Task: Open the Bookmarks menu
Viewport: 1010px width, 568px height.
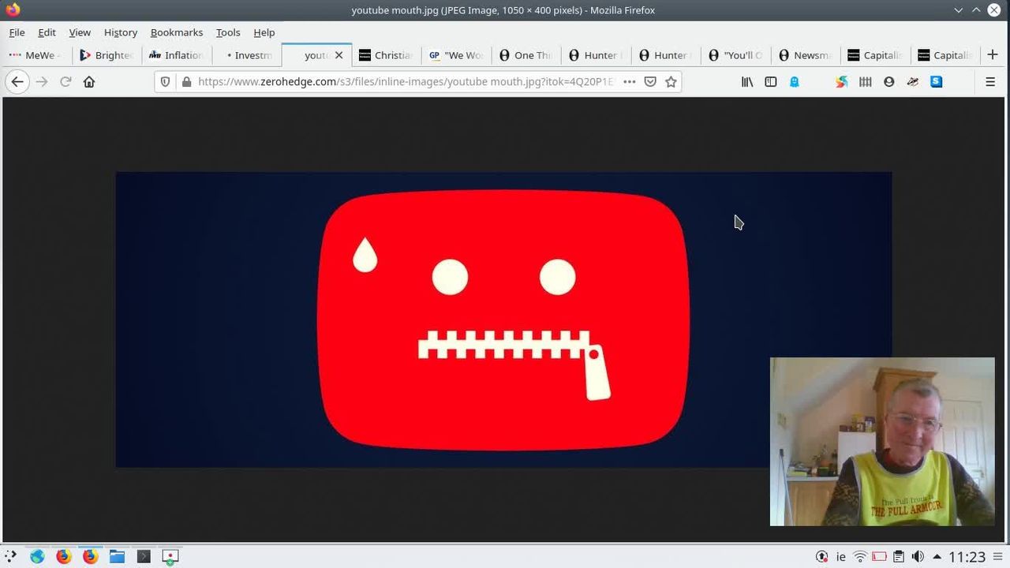Action: click(x=176, y=32)
